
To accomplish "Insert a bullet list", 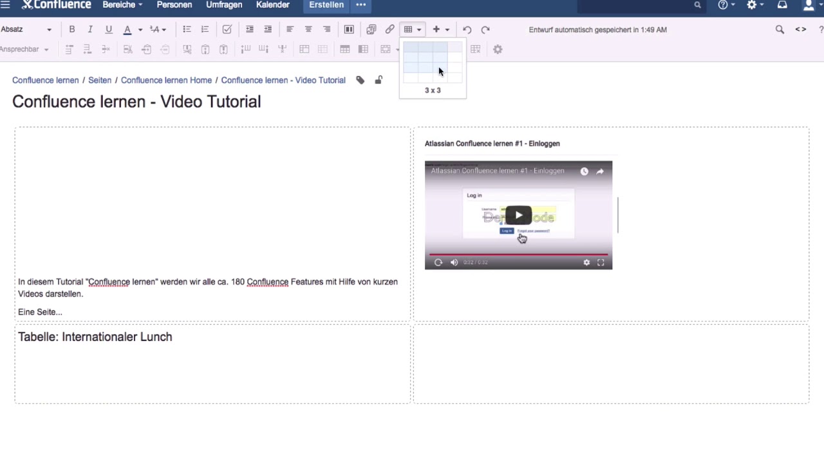I will point(187,30).
